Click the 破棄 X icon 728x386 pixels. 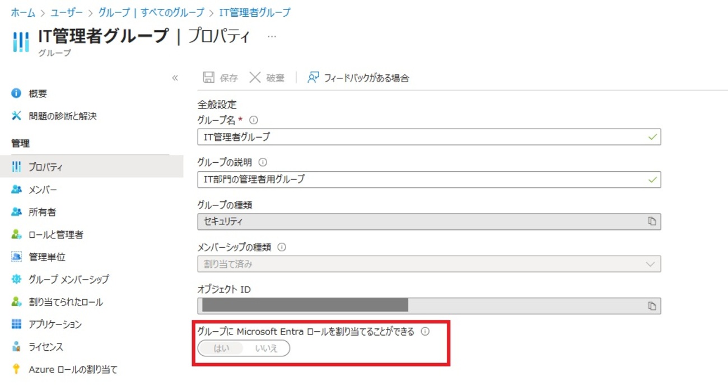(x=255, y=77)
